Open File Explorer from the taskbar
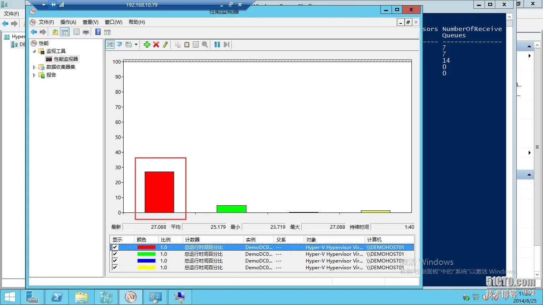The height and width of the screenshot is (305, 543). tap(81, 297)
